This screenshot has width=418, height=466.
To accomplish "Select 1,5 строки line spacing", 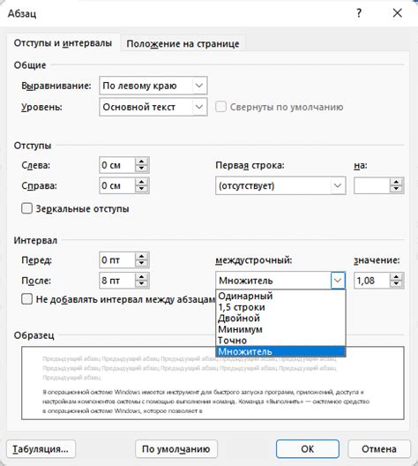I will pos(280,307).
